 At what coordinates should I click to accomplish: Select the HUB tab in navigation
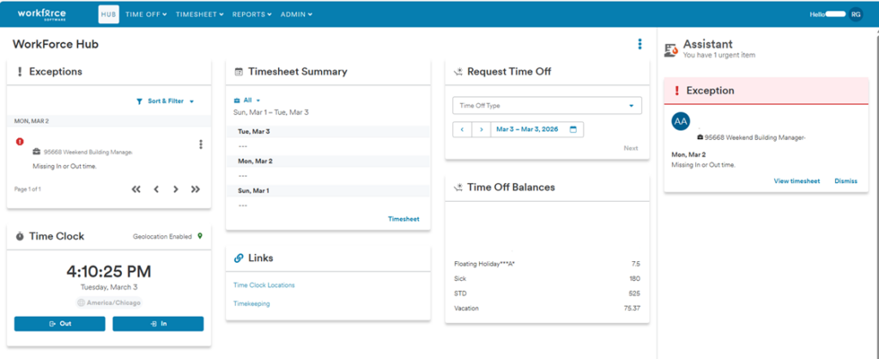(108, 15)
